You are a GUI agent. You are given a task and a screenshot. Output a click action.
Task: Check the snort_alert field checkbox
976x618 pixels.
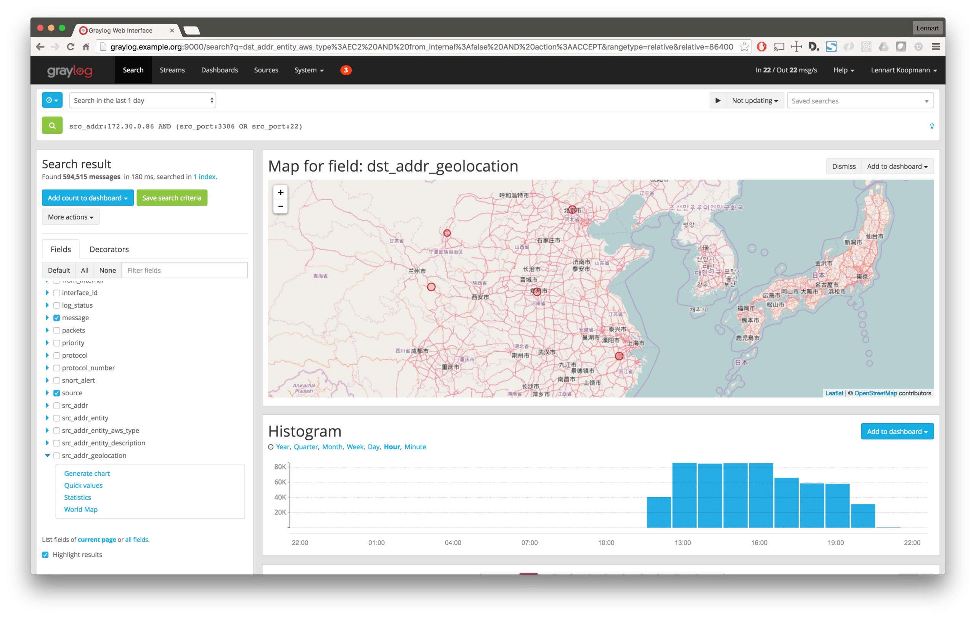57,380
